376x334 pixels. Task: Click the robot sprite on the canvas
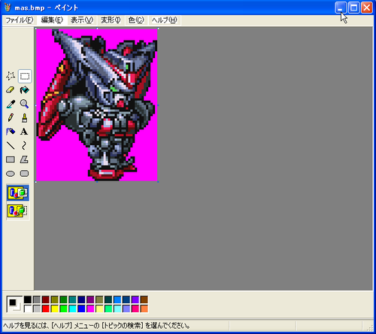(x=98, y=105)
